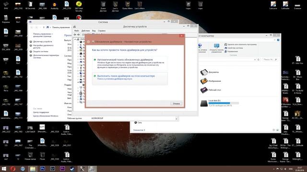The image size is (307, 172).
Task: Open Защита системы link in System window
Action: 40,52
